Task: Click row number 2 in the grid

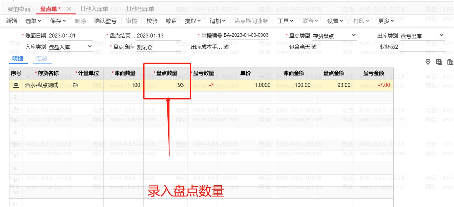Action: (x=16, y=97)
